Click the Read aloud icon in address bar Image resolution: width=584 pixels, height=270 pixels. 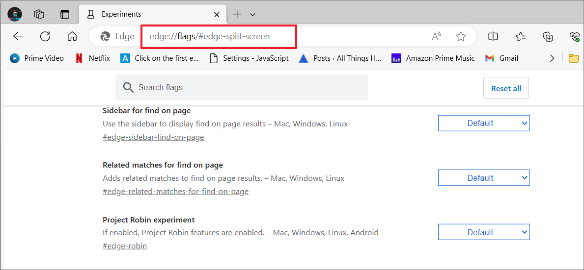436,36
